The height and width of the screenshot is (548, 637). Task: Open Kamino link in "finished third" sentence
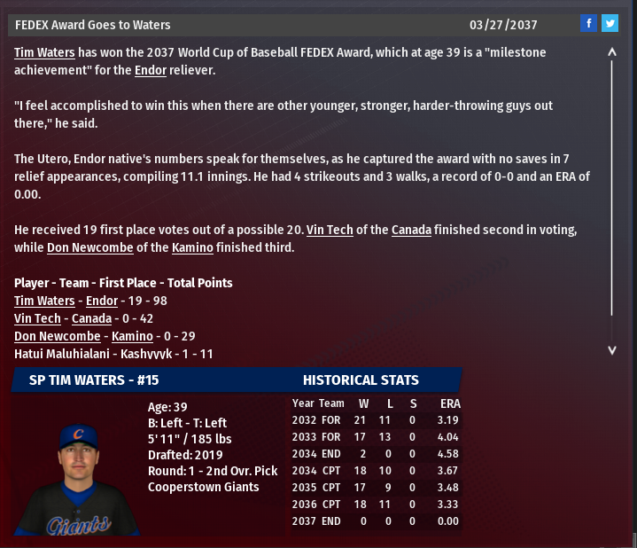[x=191, y=247]
